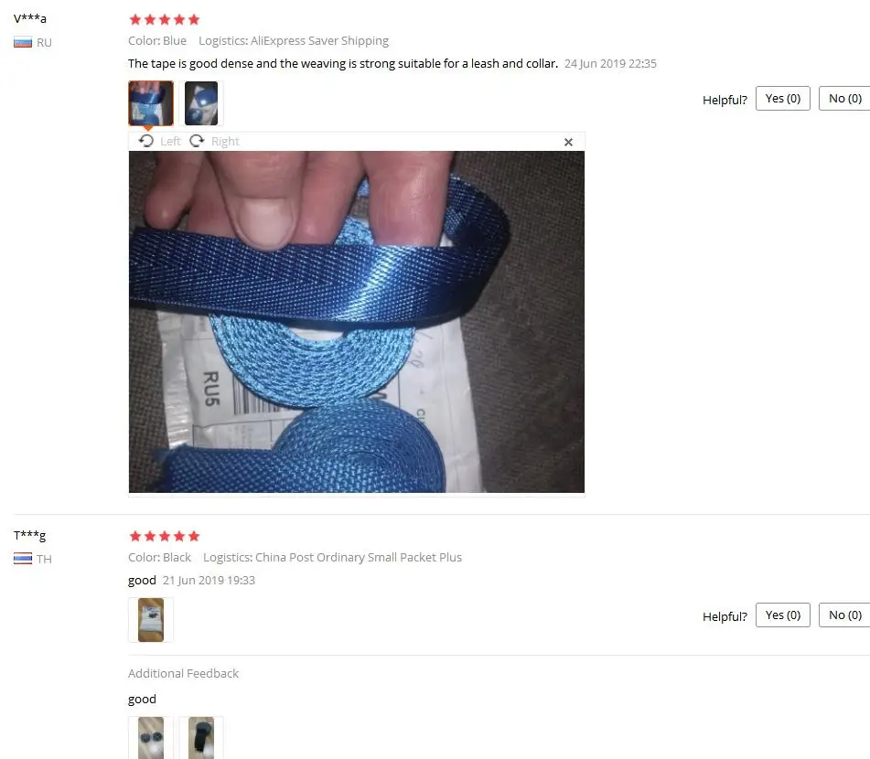Open second additional feedback black strap thumbnail
The image size is (870, 759).
click(x=201, y=737)
